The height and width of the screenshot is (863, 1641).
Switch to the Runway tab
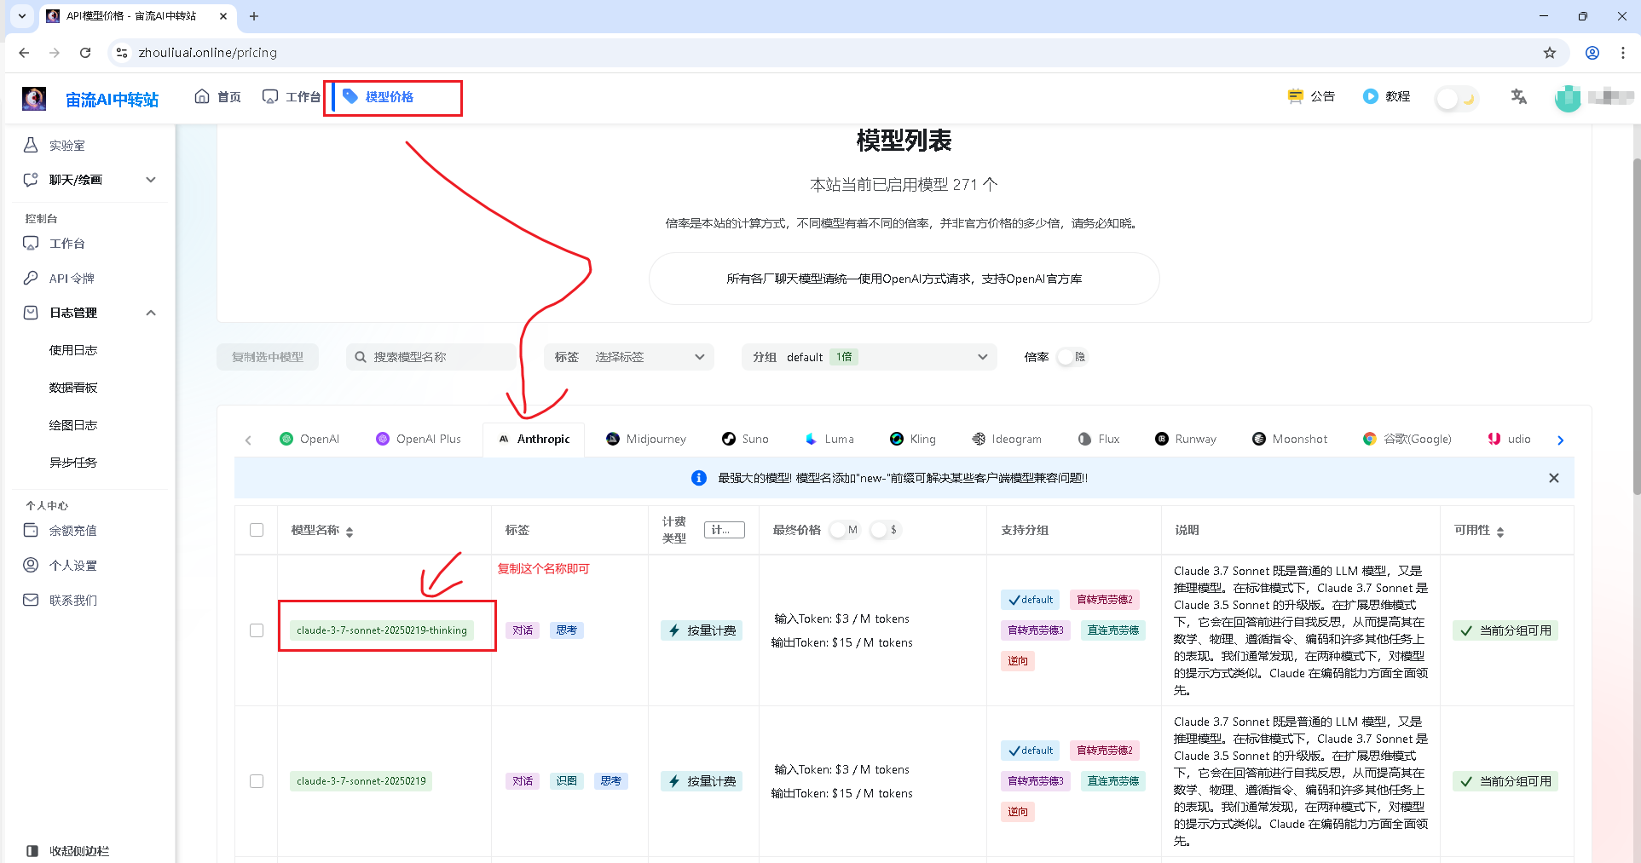(x=1186, y=440)
